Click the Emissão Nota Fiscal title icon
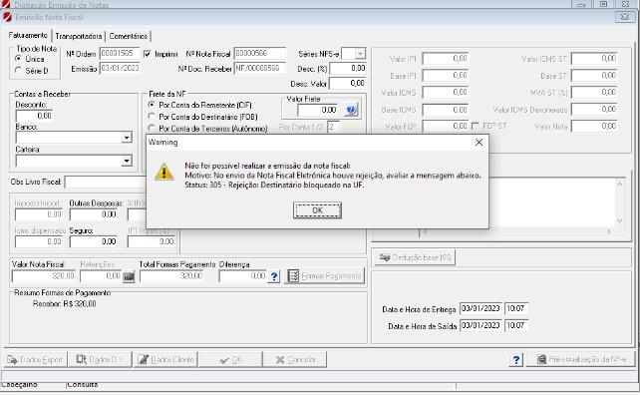 click(x=7, y=17)
